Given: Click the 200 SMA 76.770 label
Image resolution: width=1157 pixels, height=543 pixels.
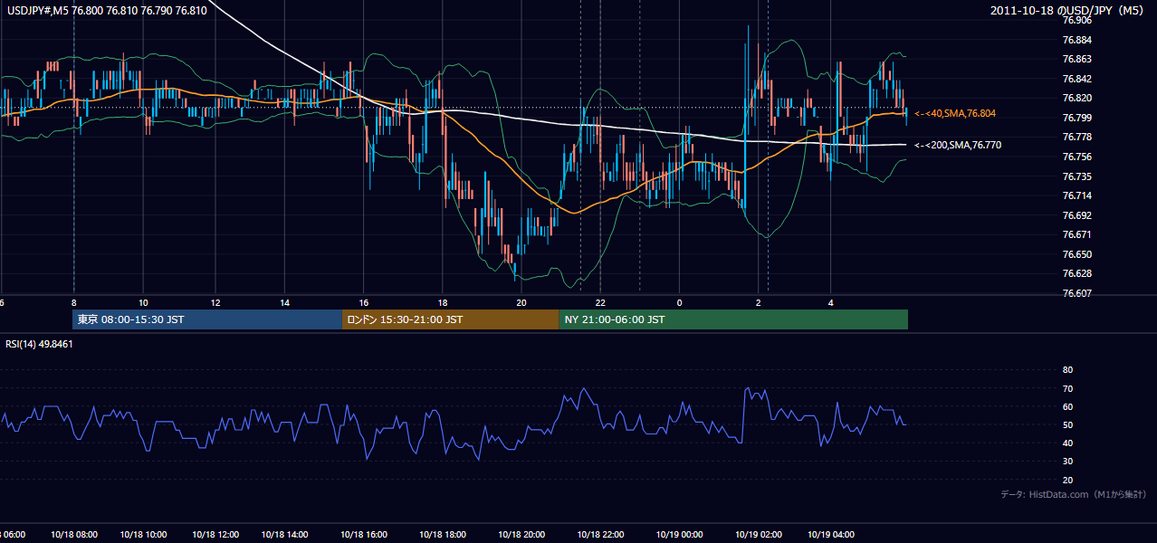Looking at the screenshot, I should click(x=958, y=145).
